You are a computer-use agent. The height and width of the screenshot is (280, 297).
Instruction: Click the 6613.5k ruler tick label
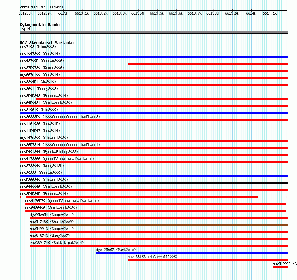(157, 13)
